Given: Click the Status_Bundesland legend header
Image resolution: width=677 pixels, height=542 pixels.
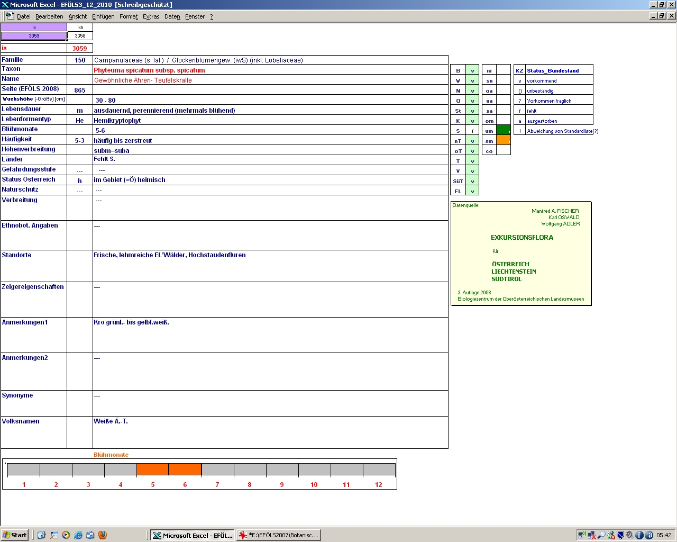Looking at the screenshot, I should [x=553, y=70].
